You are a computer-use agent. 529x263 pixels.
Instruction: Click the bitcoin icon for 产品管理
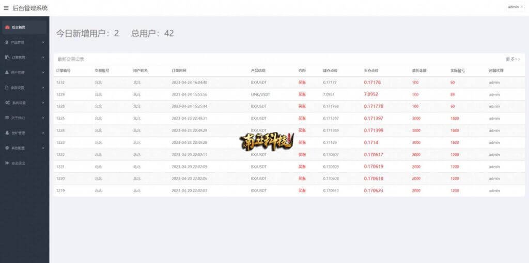tap(6, 42)
